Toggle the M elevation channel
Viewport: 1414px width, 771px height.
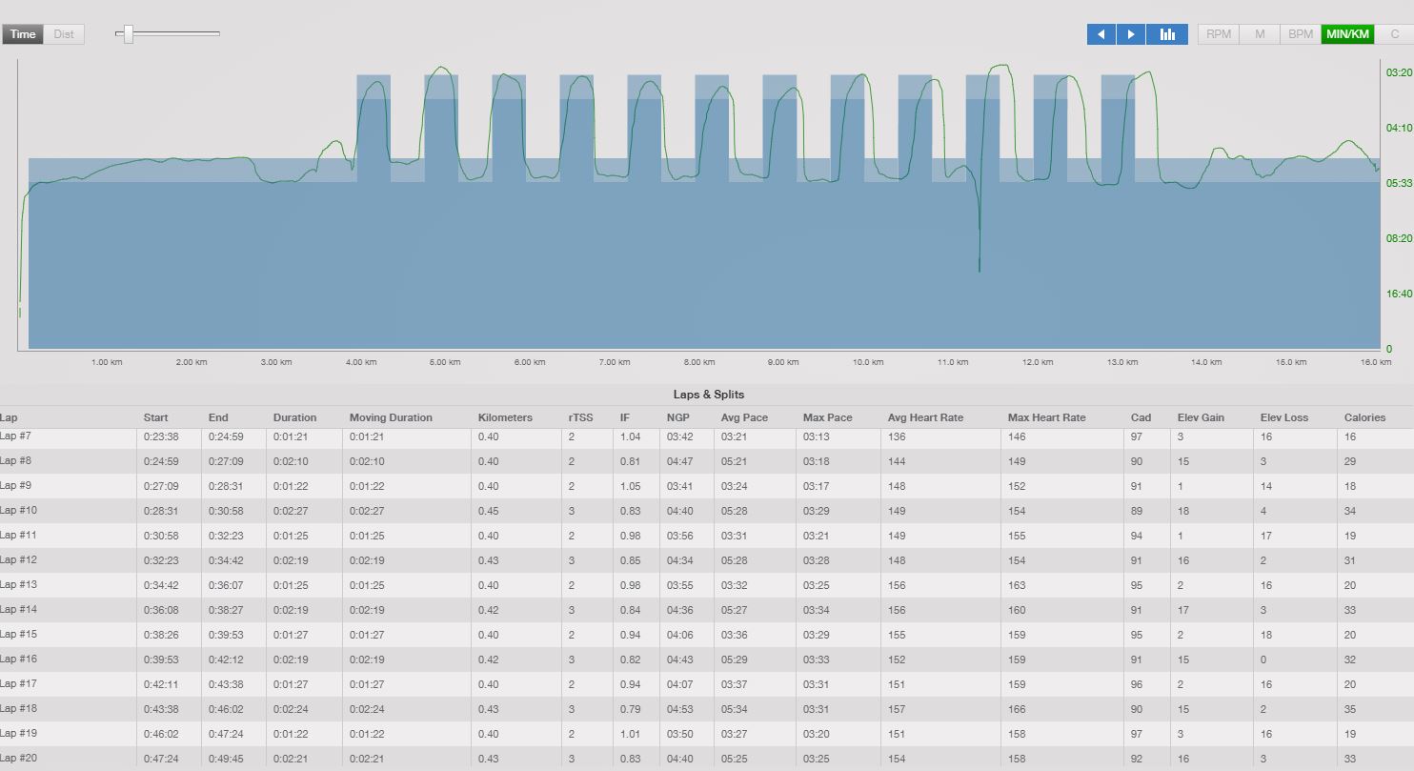(x=1260, y=34)
